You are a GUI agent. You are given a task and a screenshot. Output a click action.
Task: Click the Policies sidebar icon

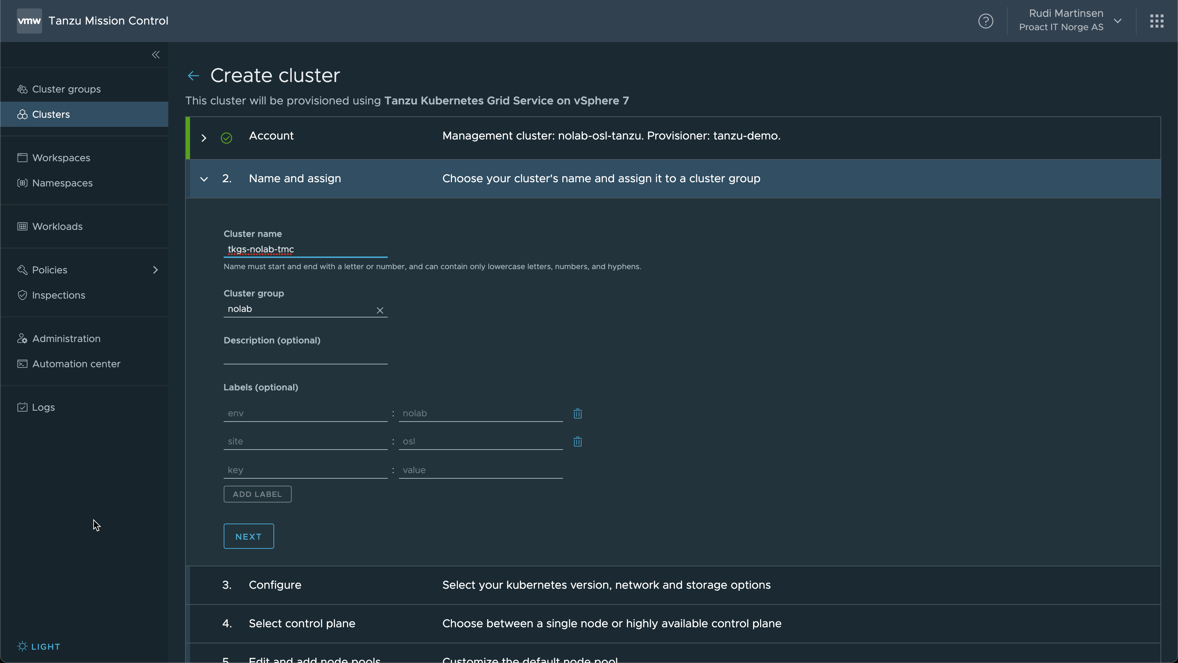point(22,269)
